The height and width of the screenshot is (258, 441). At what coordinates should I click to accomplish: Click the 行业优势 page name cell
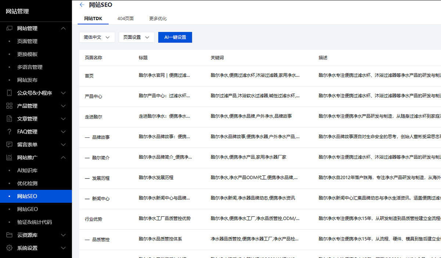93,219
